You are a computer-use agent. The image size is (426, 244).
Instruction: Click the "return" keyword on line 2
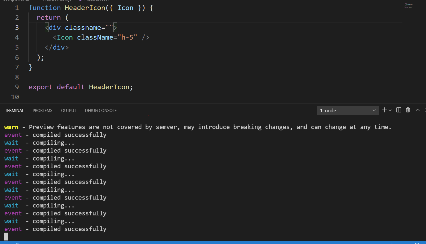click(x=49, y=18)
